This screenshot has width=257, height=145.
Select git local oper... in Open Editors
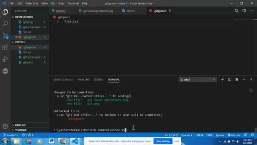pyautogui.click(x=30, y=27)
